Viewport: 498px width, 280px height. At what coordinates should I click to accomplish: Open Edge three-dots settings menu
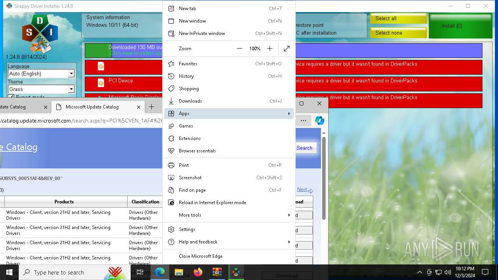point(303,121)
